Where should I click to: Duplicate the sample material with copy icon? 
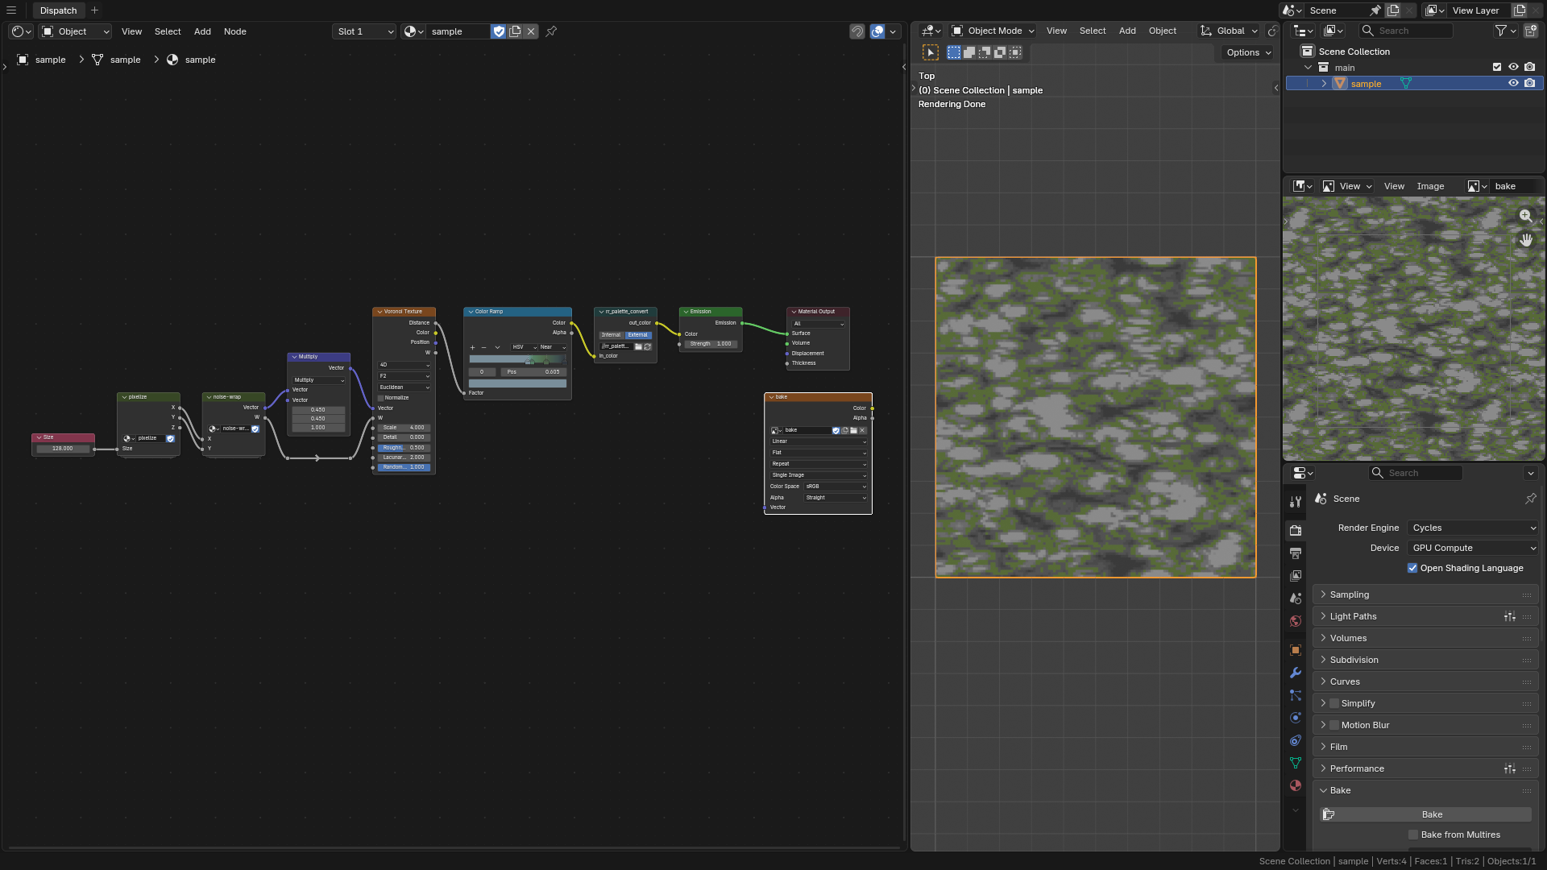tap(515, 31)
